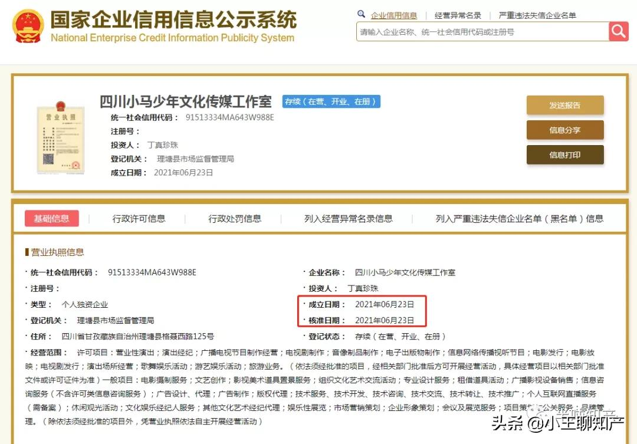
Task: Click the enterprise type value 个人独资企业
Action: [85, 305]
